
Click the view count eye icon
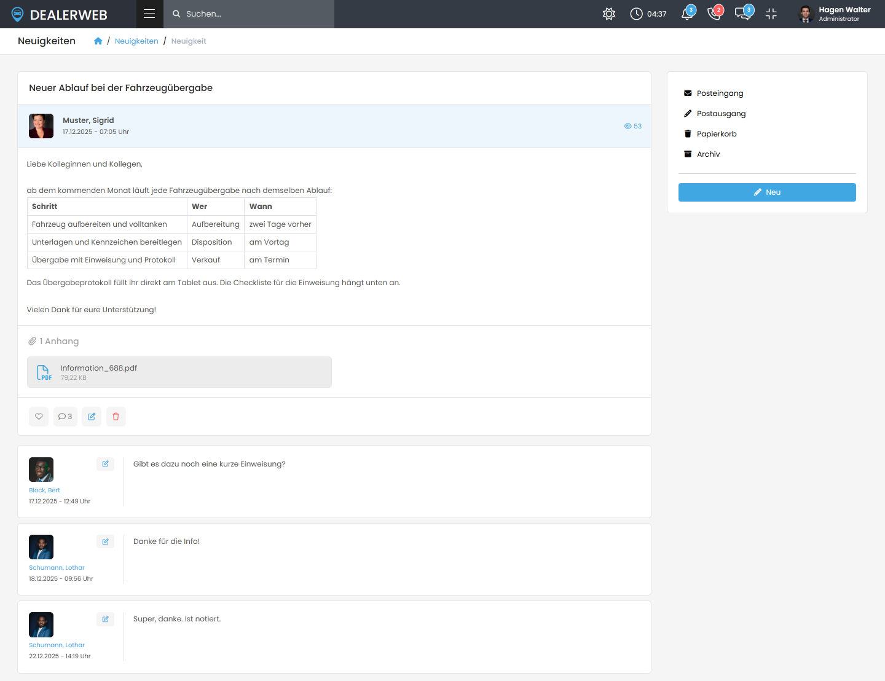[627, 126]
